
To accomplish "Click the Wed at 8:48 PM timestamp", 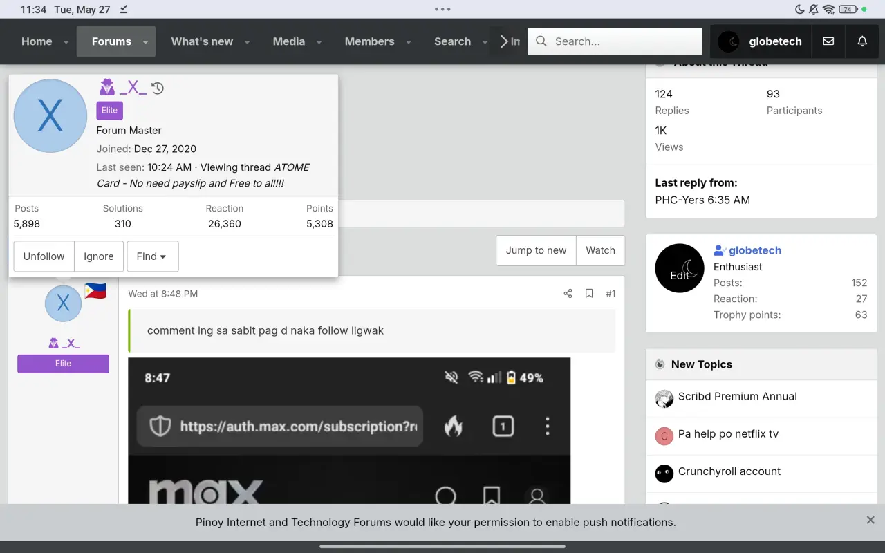I will tap(163, 294).
